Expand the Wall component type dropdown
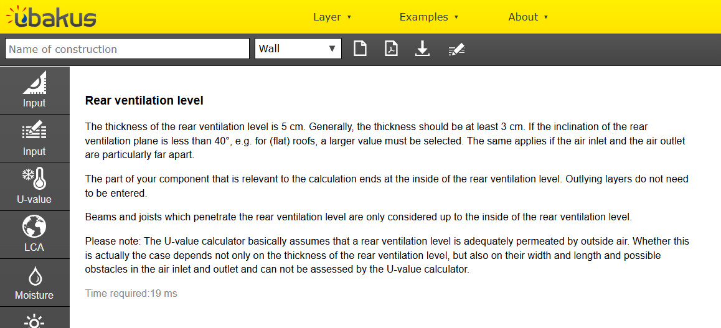Viewport: 721px width, 328px height. pos(298,49)
